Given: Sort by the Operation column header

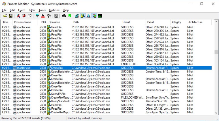Looking at the screenshot, I should (x=59, y=22).
